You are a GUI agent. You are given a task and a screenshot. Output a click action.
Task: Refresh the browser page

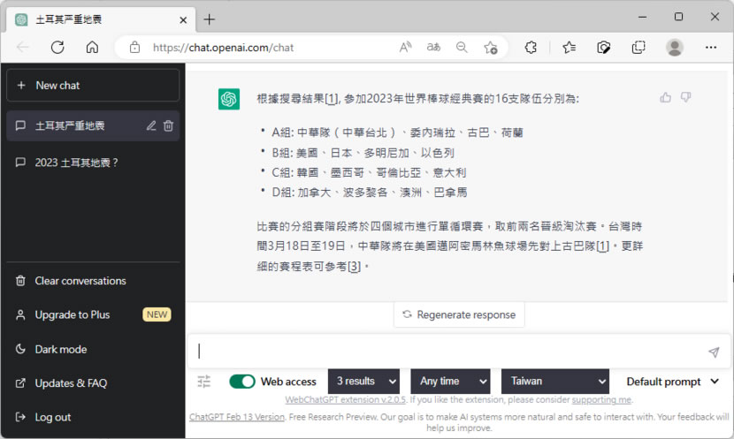point(57,47)
